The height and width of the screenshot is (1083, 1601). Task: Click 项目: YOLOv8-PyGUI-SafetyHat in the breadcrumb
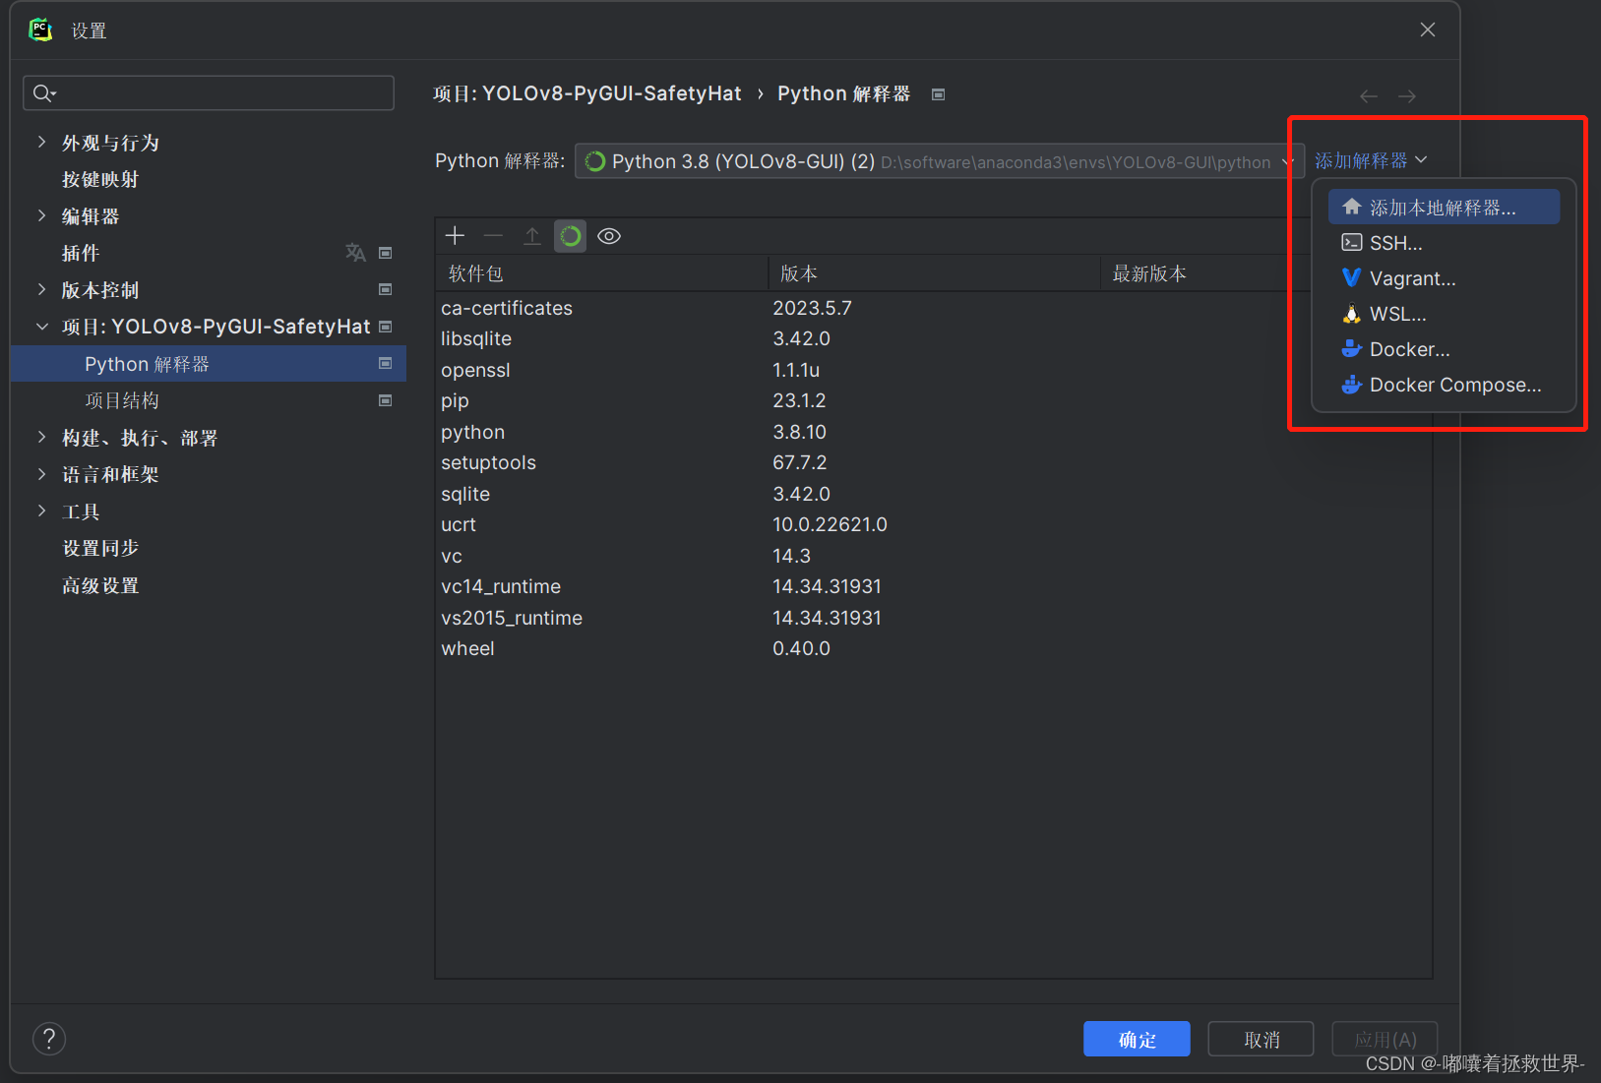tap(587, 93)
